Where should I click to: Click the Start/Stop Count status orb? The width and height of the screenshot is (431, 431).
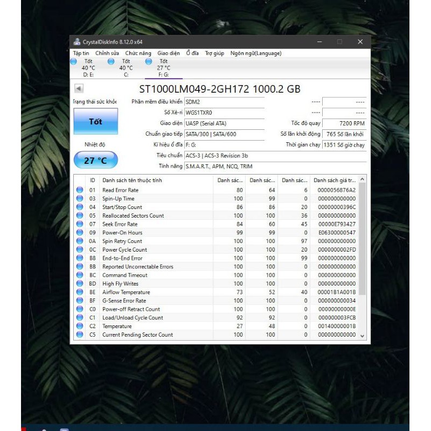pos(80,207)
